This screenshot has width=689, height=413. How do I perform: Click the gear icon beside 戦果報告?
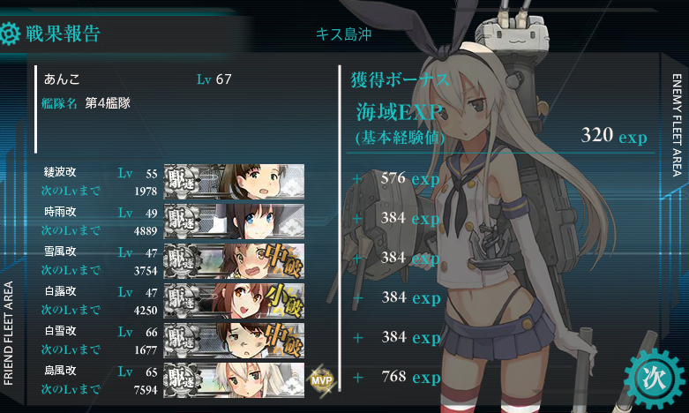pyautogui.click(x=9, y=34)
